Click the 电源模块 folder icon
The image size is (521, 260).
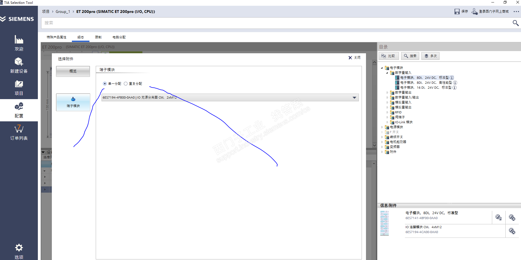(387, 127)
